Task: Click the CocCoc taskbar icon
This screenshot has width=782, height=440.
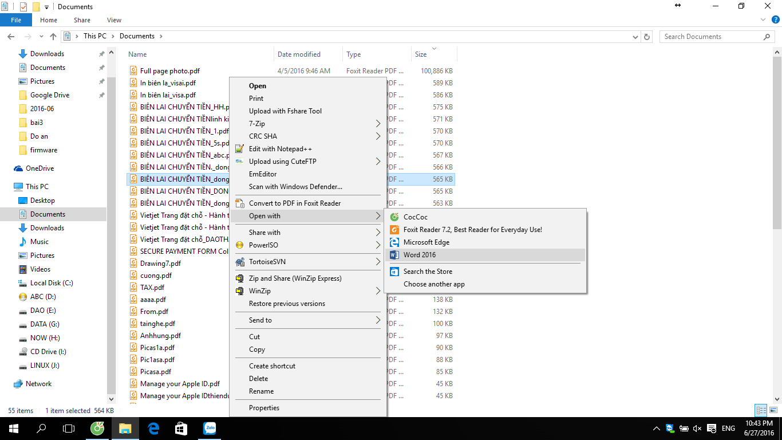Action: pyautogui.click(x=98, y=429)
